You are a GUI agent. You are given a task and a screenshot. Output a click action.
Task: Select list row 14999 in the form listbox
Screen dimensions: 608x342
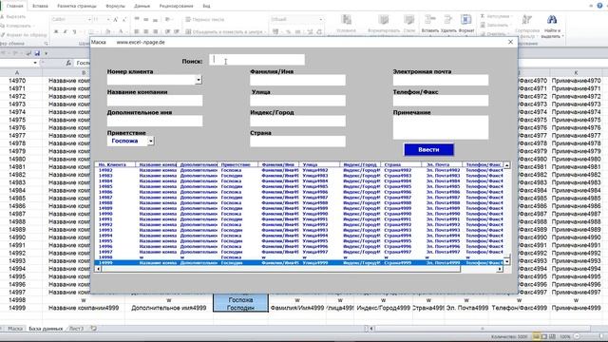click(298, 263)
